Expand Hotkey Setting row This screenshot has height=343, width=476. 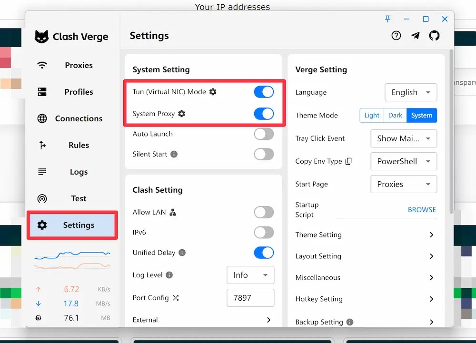tap(366, 299)
